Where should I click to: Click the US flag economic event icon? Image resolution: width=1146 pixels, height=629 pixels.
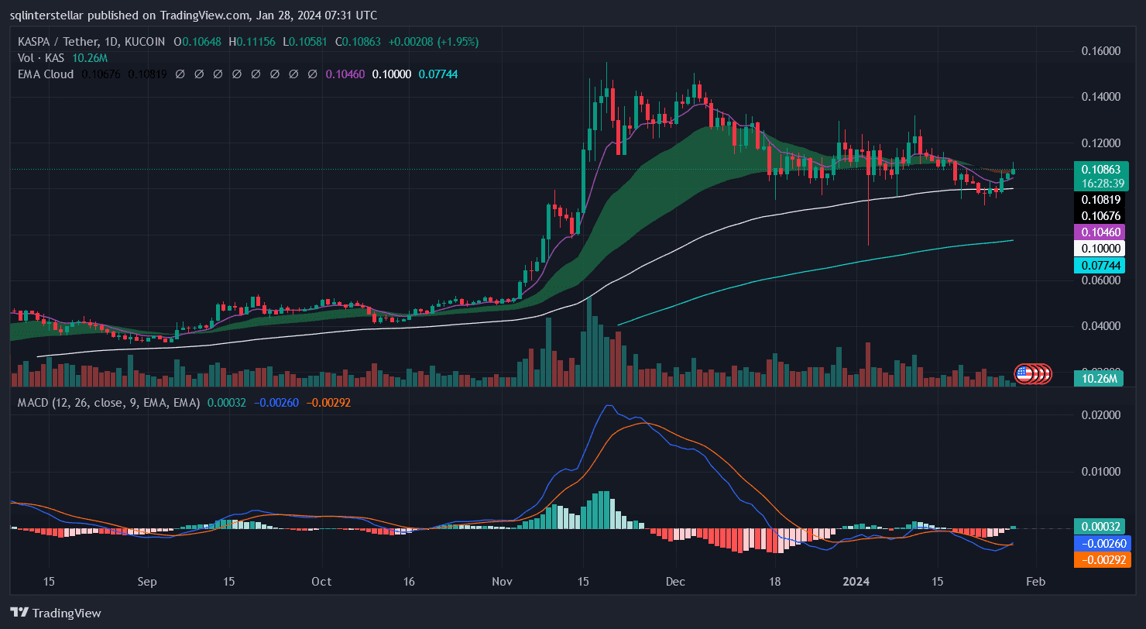pyautogui.click(x=1024, y=373)
